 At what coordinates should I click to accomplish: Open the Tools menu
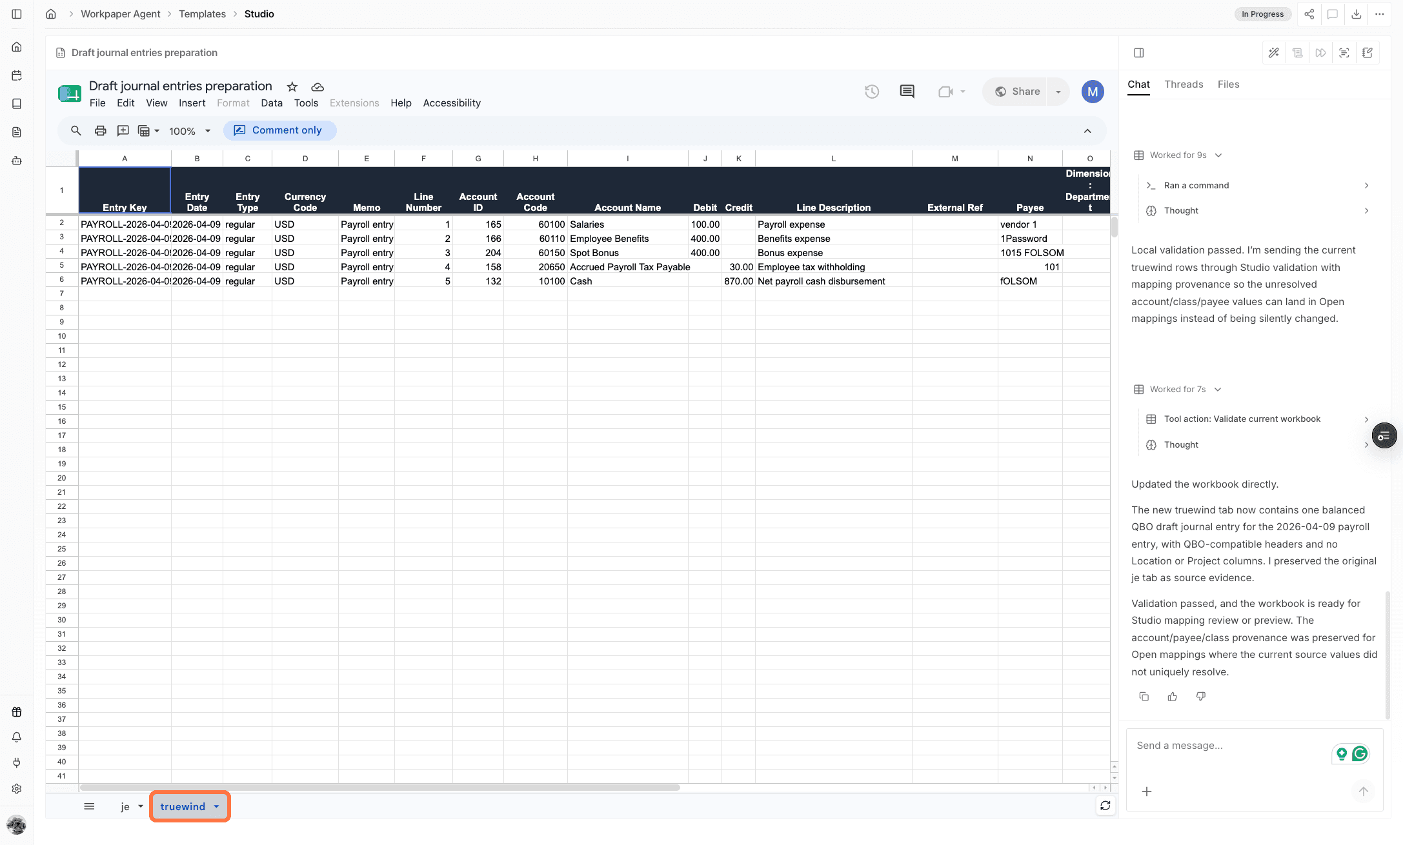[x=306, y=103]
